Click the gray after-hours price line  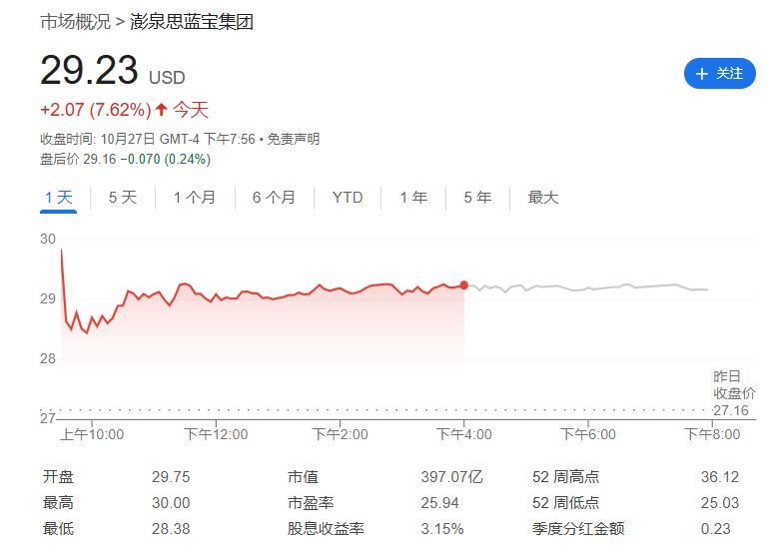point(587,287)
